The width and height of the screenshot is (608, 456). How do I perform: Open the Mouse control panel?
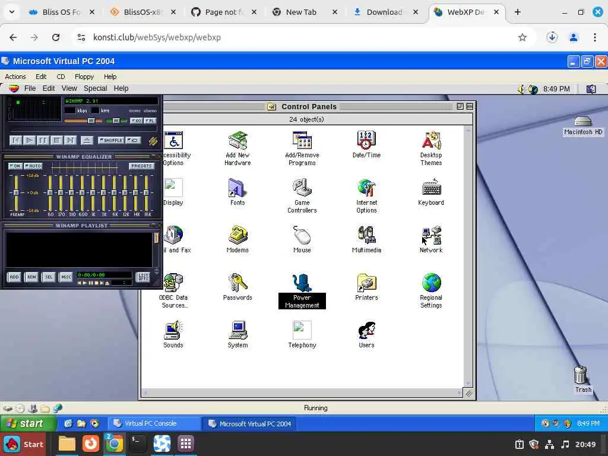tap(302, 239)
